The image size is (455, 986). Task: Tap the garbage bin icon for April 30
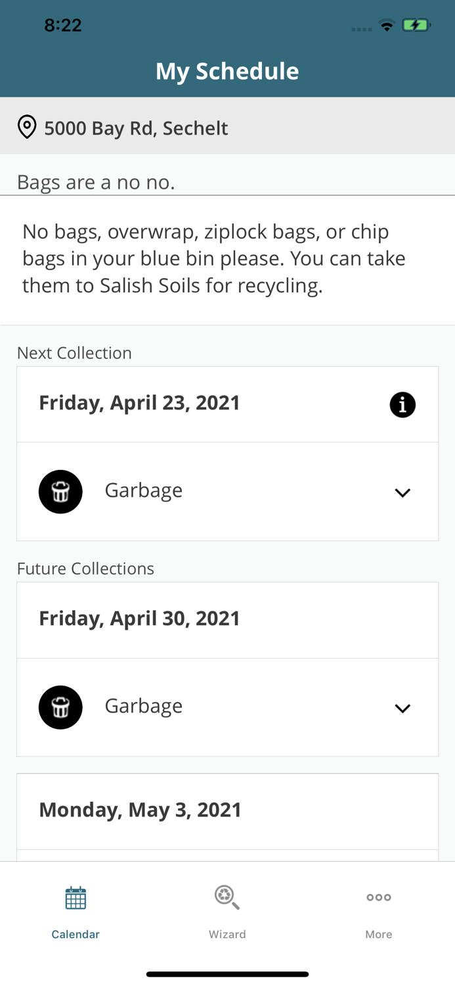click(x=60, y=707)
